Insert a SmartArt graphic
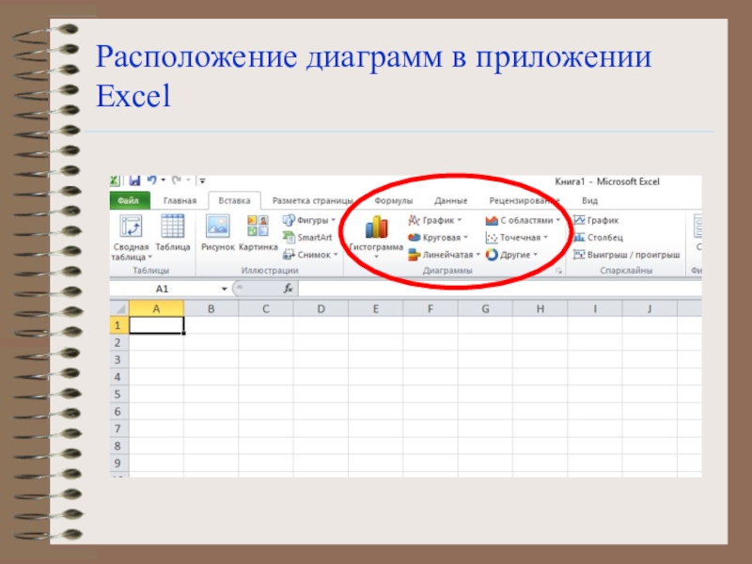Image resolution: width=752 pixels, height=564 pixels. (308, 238)
